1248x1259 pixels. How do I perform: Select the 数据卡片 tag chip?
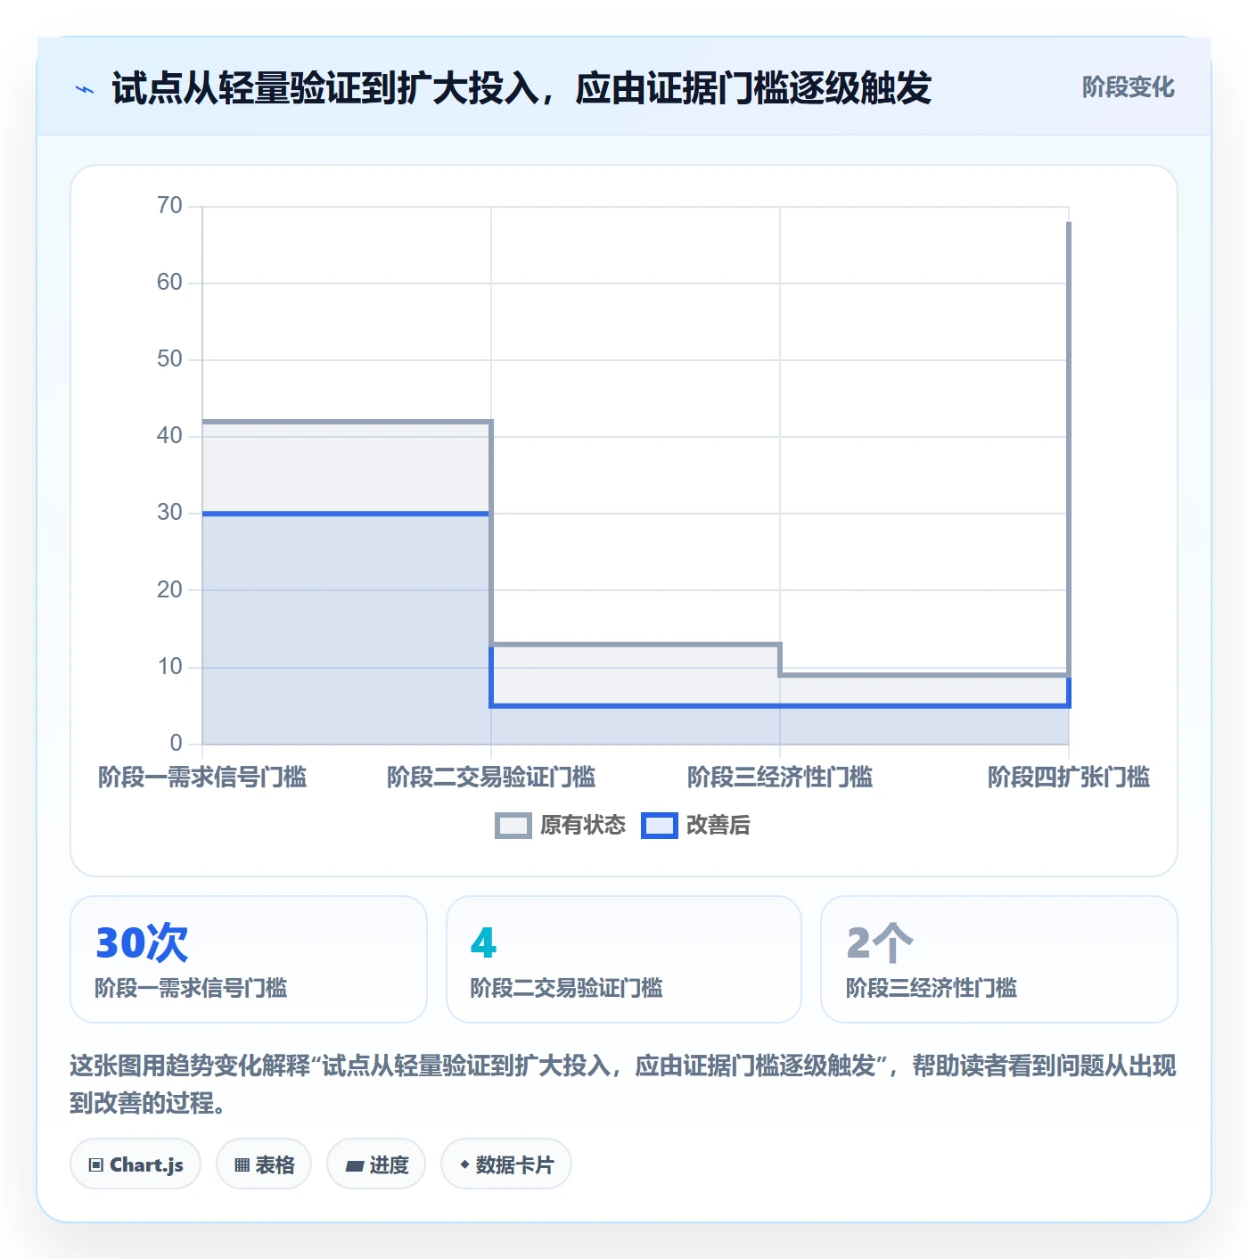pos(506,1164)
